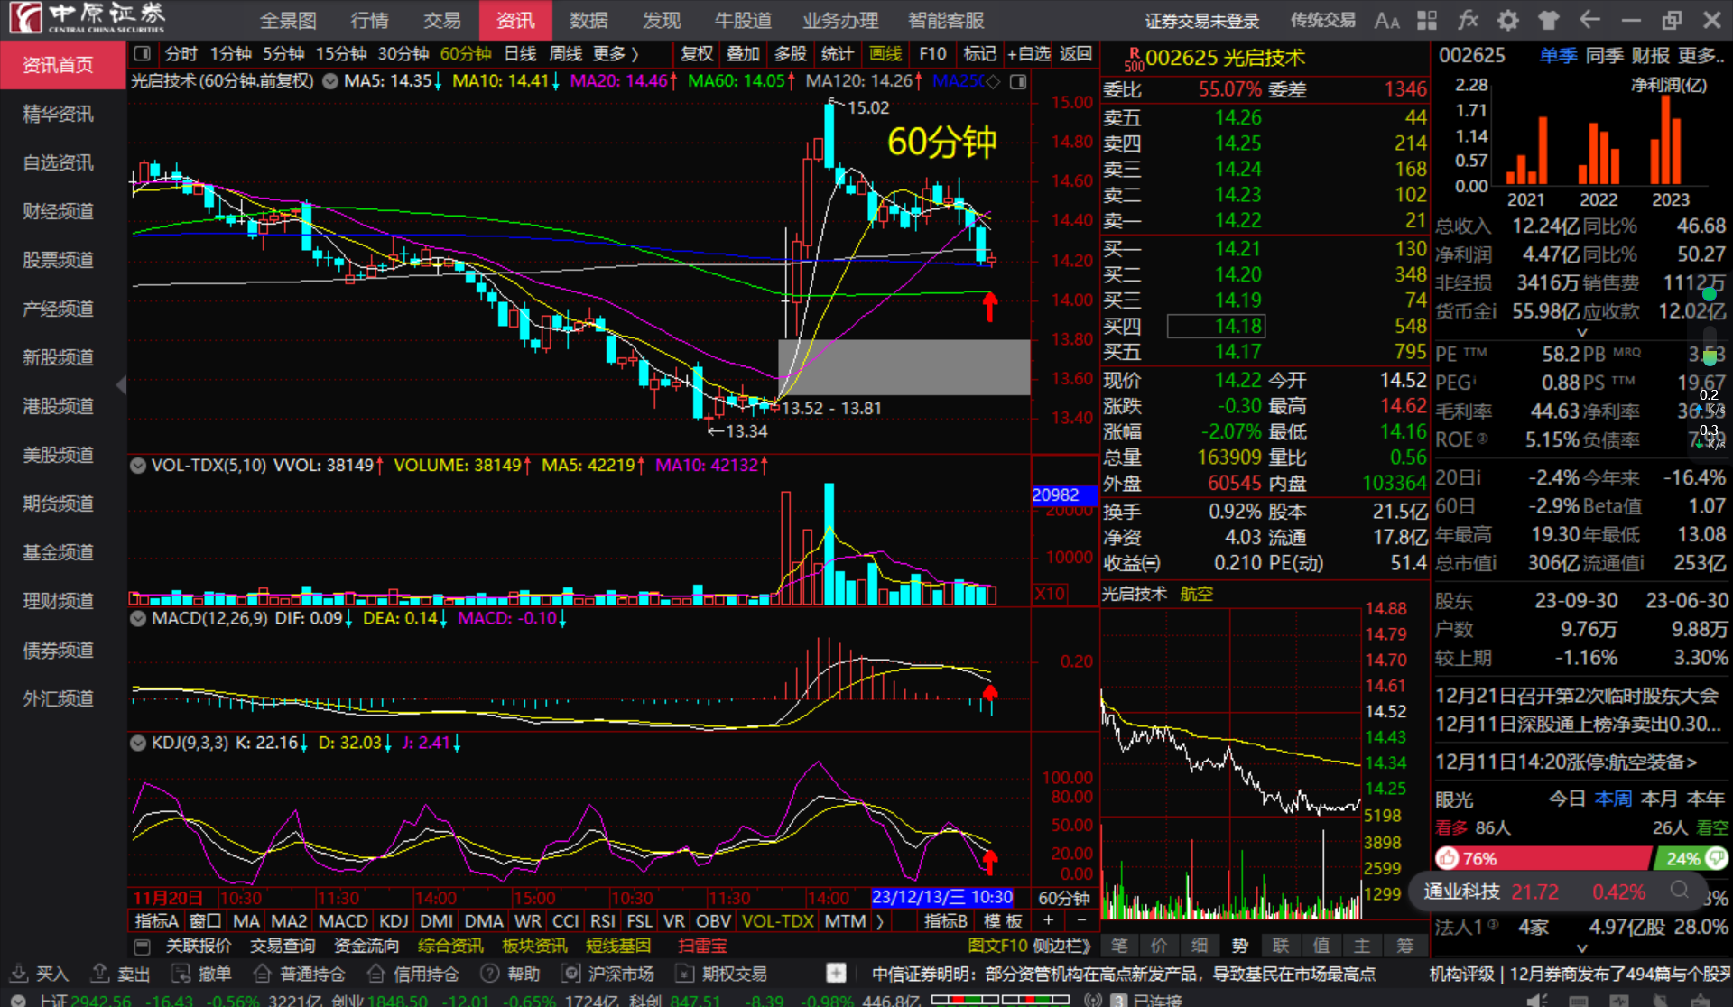
Task: Open 财经频道 in the left sidebar
Action: (x=58, y=212)
